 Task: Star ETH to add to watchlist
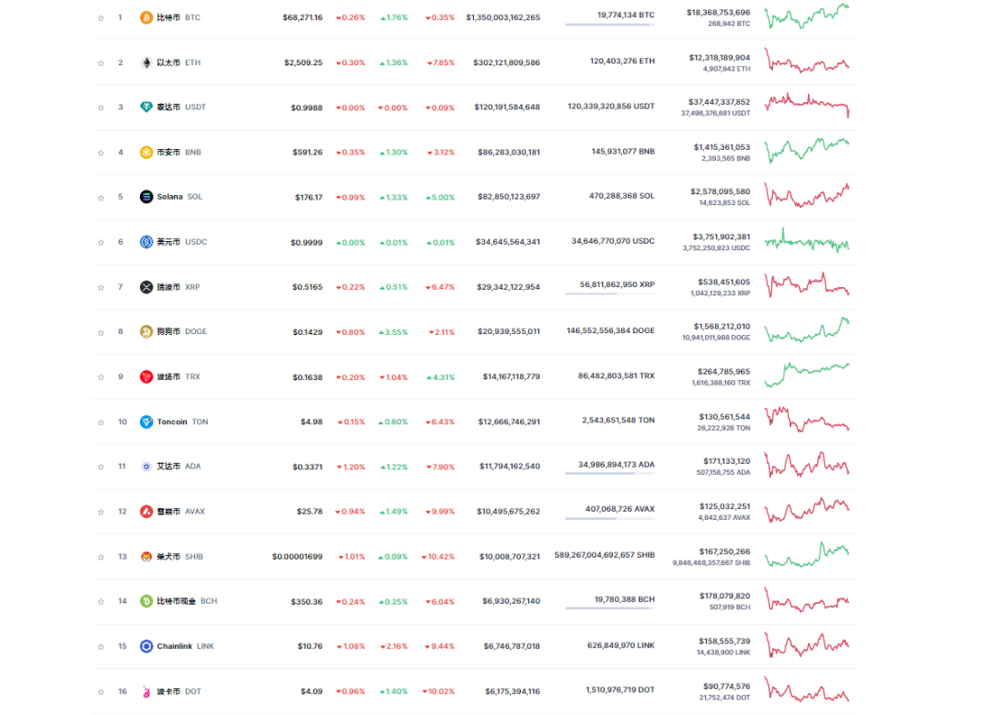point(101,63)
